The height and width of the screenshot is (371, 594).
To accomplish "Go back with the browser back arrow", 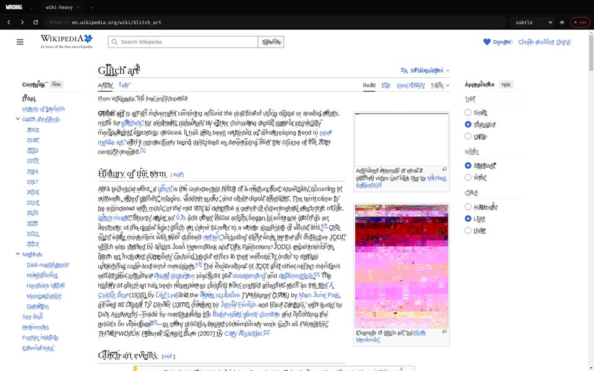I will click(9, 22).
